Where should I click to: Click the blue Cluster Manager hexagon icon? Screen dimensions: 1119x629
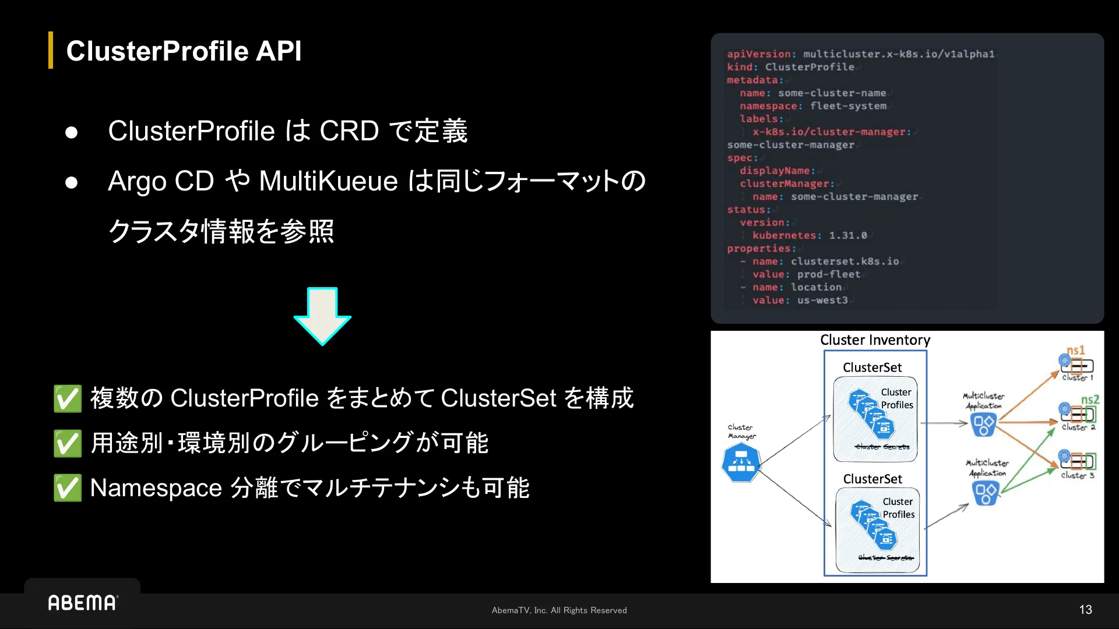[x=741, y=462]
